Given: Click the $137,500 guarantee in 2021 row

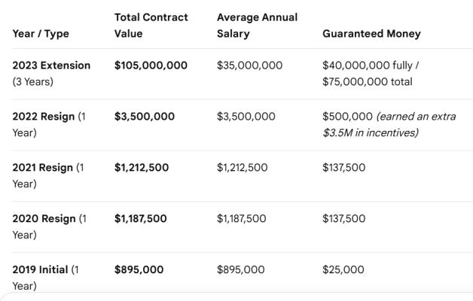Looking at the screenshot, I should [344, 168].
